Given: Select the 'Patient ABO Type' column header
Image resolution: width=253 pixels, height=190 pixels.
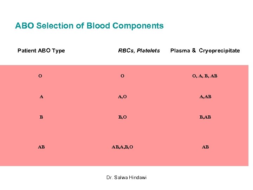Looking at the screenshot, I should (x=41, y=51).
